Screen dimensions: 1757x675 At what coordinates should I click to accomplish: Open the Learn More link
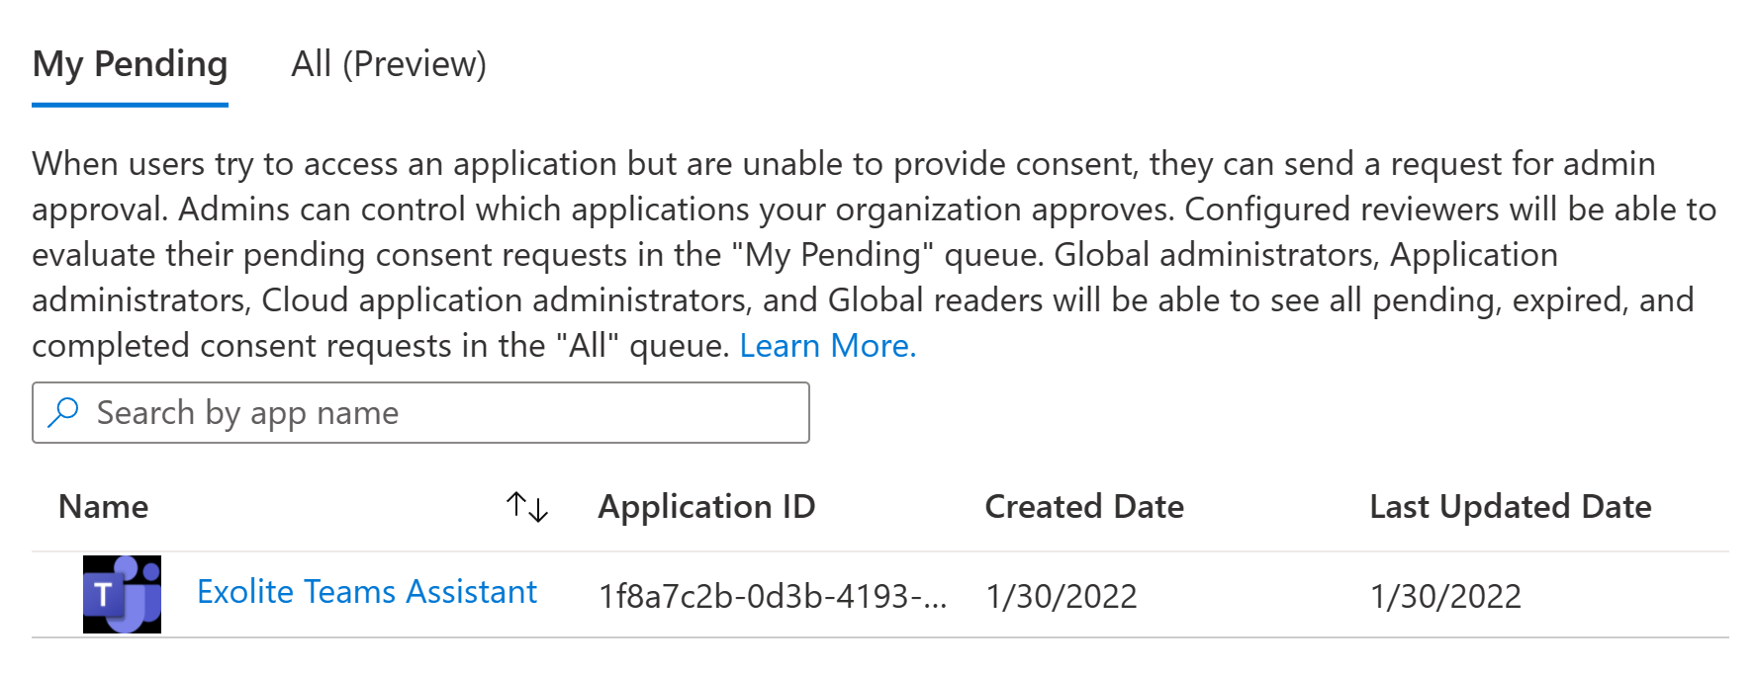(827, 346)
